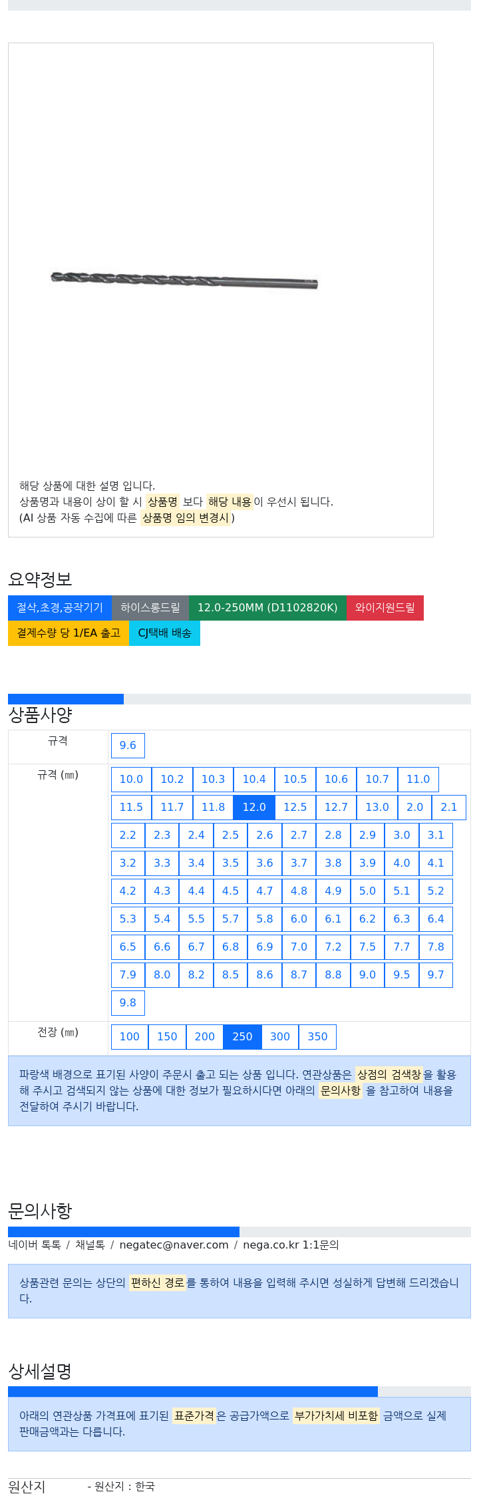
Task: Select the 100 length button
Action: [130, 1036]
